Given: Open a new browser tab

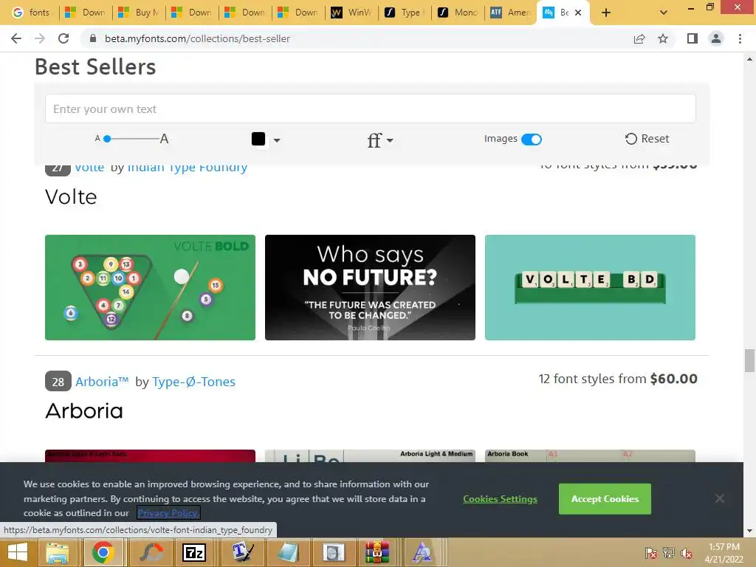Looking at the screenshot, I should point(606,13).
